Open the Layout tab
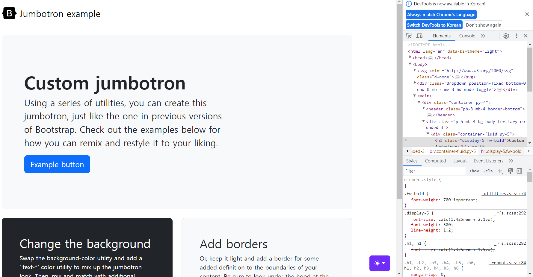This screenshot has height=277, width=533. [x=460, y=161]
